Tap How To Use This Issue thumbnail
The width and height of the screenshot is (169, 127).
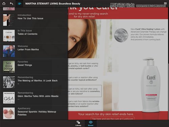tap(9, 20)
